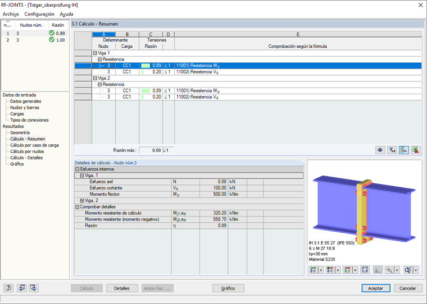
Task: Collapse Viga, 1 in details
Action: coord(82,176)
